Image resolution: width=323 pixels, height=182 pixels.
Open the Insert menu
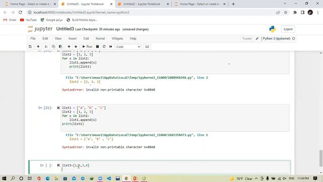pyautogui.click(x=72, y=38)
